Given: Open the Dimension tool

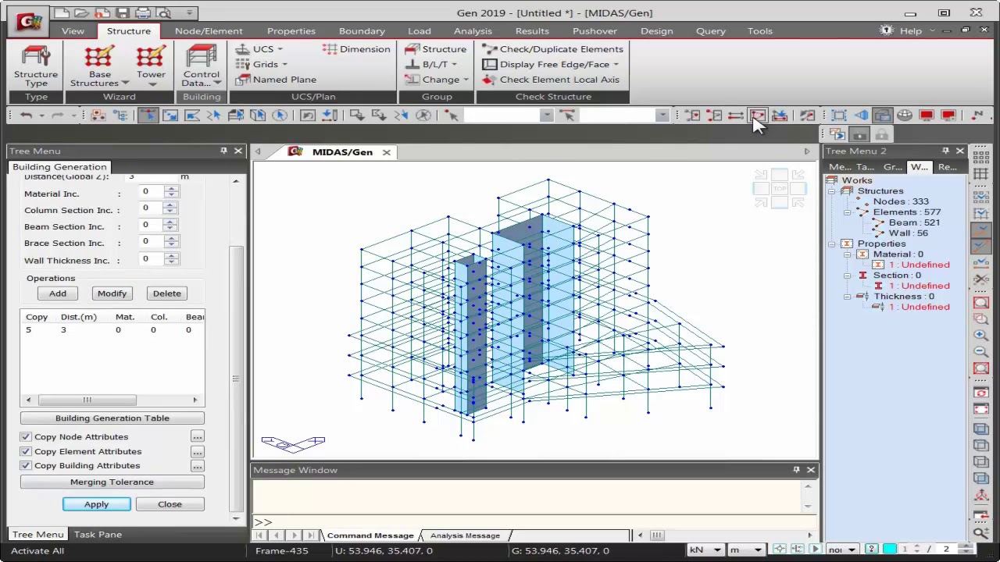Looking at the screenshot, I should [x=356, y=49].
